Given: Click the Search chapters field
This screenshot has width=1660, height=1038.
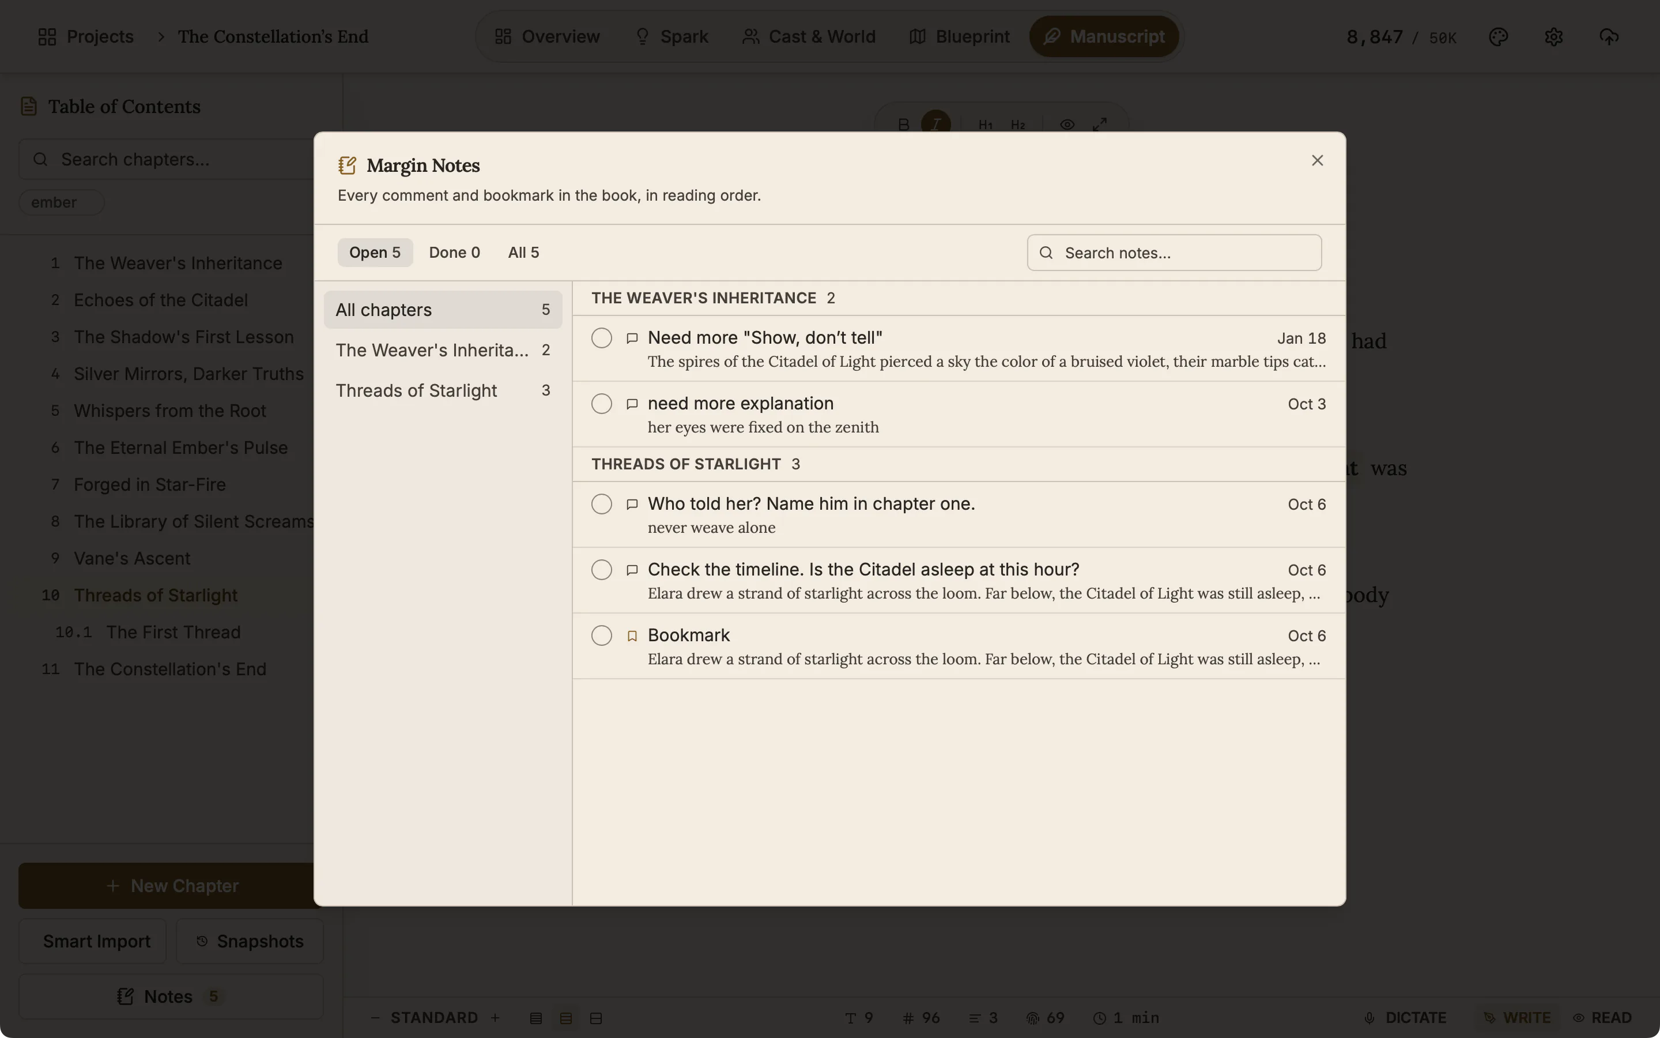Looking at the screenshot, I should [x=166, y=159].
